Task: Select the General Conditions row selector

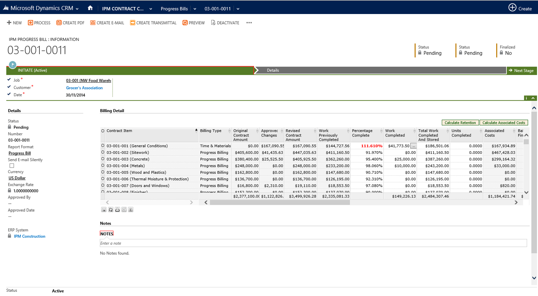Action: coord(103,146)
